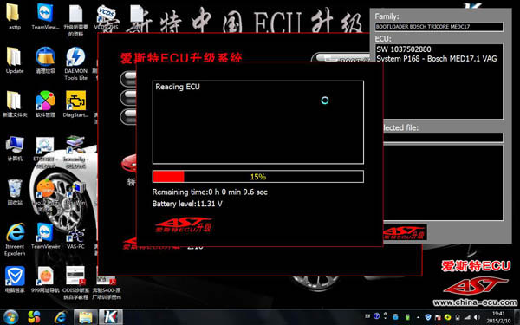The height and width of the screenshot is (325, 520).
Task: Open the TeamViewer desktop shortcut at top
Action: click(45, 16)
